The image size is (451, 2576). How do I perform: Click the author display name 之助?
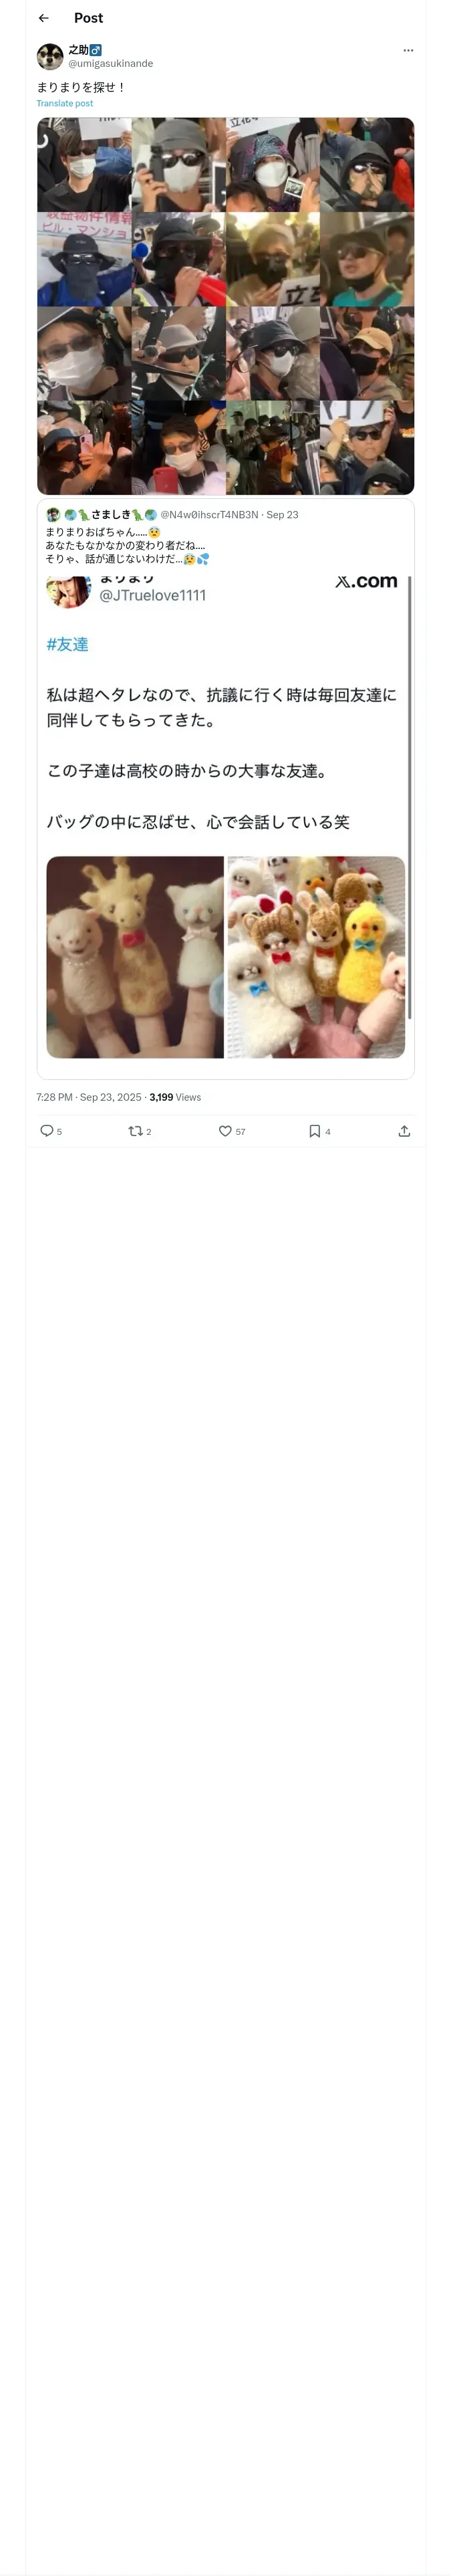(78, 50)
